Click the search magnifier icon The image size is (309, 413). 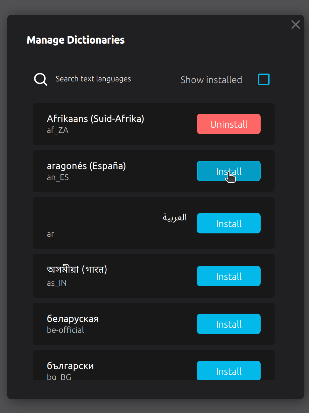point(41,79)
